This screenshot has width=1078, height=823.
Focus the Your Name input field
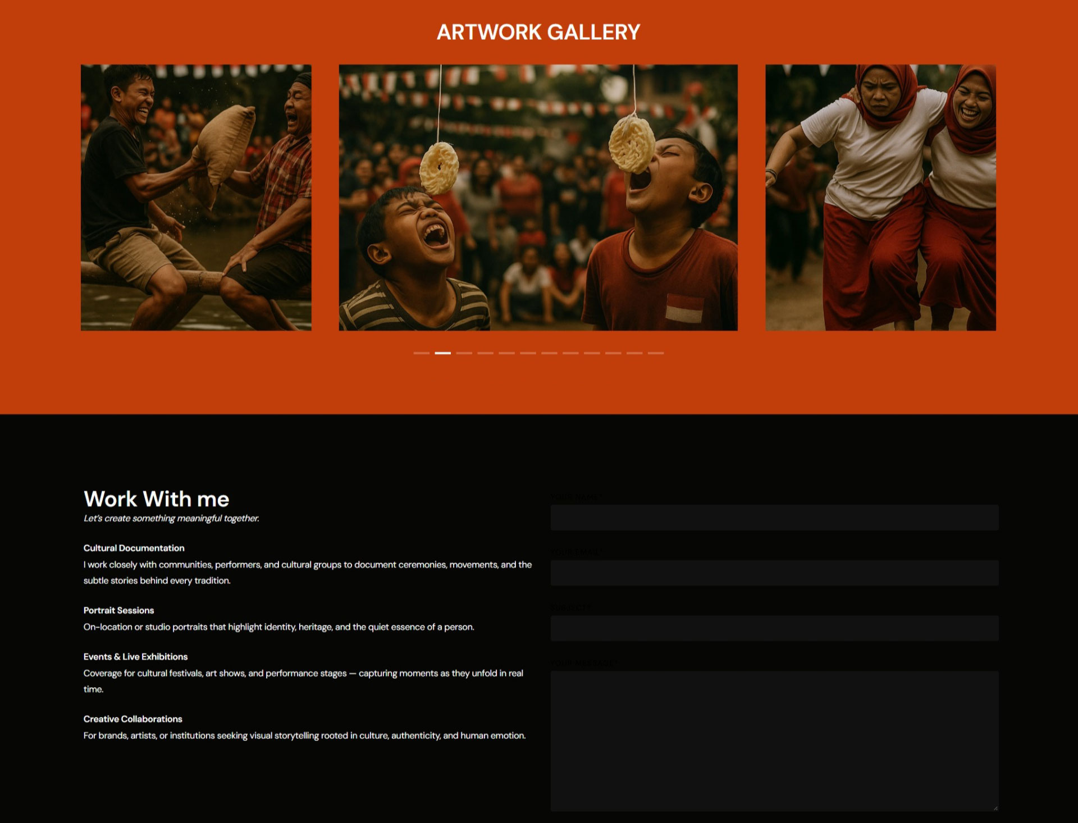tap(774, 518)
